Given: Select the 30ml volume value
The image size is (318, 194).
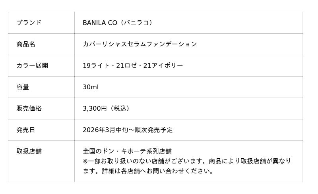Looking at the screenshot, I should coord(91,87).
